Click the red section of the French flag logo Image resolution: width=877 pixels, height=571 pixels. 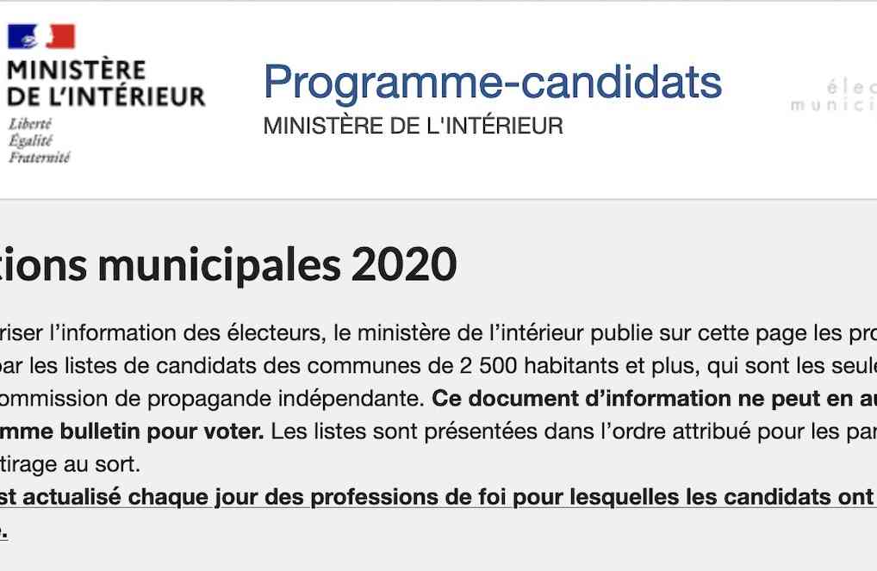click(x=60, y=36)
